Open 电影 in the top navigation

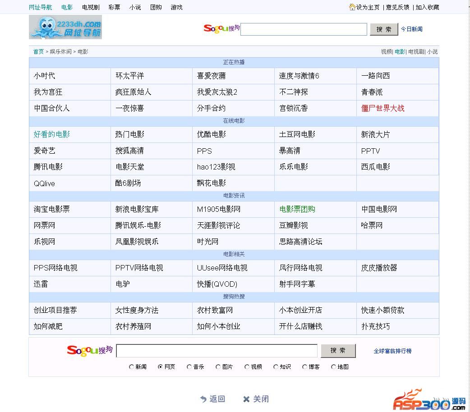coord(67,7)
